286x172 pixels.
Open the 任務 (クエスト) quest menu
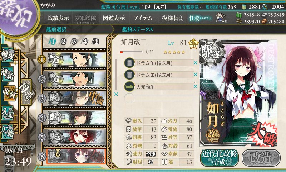[x=200, y=18]
